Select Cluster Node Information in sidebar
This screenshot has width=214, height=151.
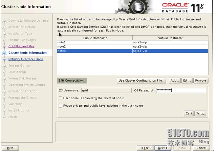coord(27,53)
